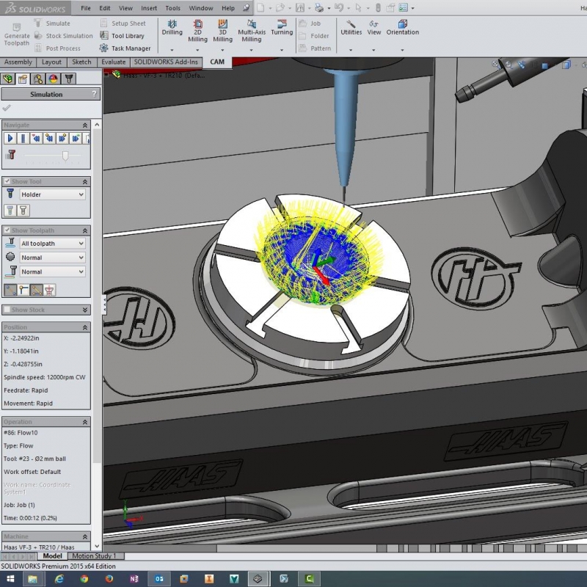Open the All toolpath dropdown
Screen dimensions: 587x587
tap(52, 244)
